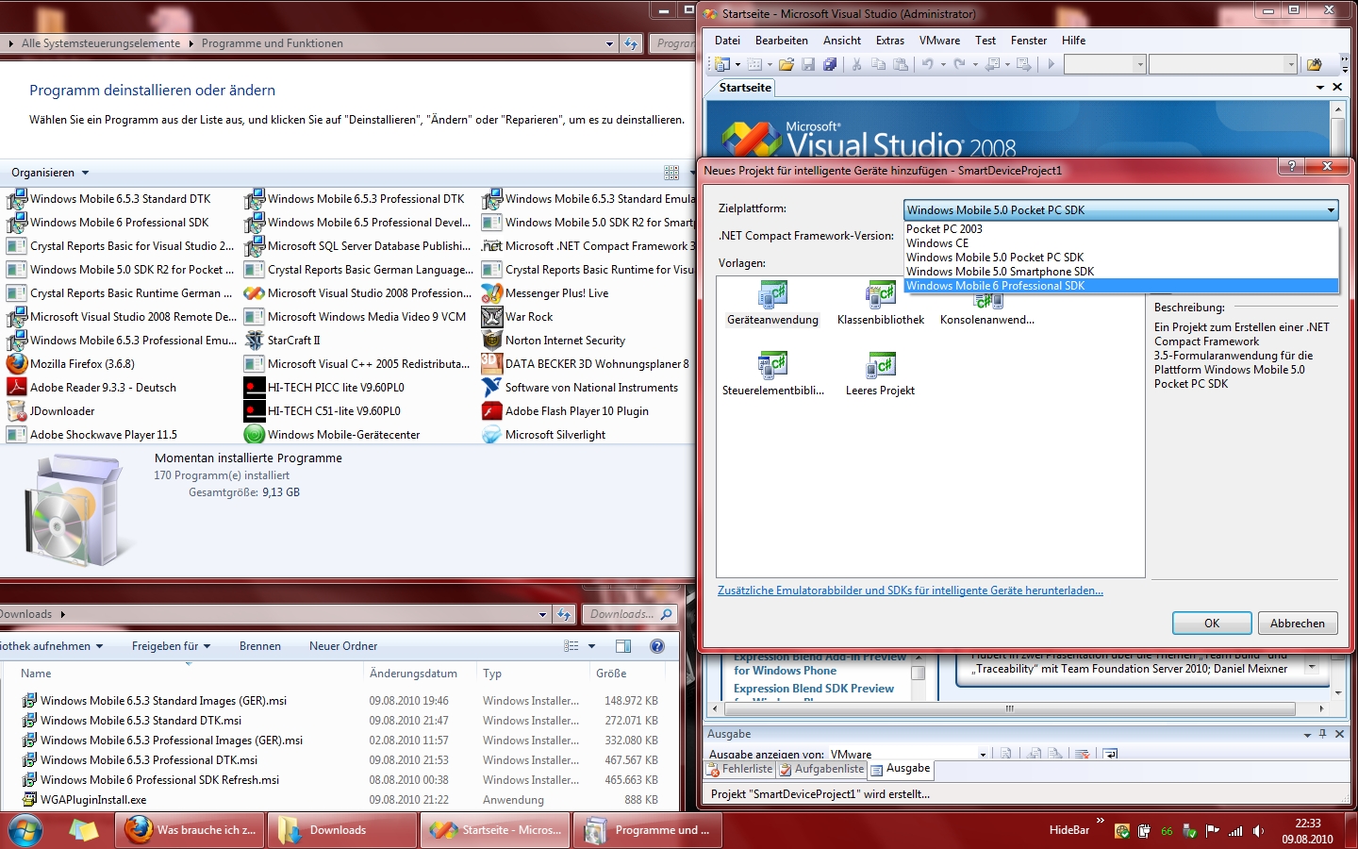The height and width of the screenshot is (849, 1358).
Task: Switch to the Fehlerliste tab
Action: coord(739,769)
